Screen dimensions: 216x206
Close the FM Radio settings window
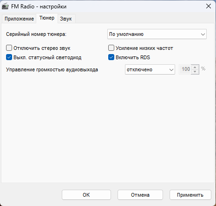point(209,6)
